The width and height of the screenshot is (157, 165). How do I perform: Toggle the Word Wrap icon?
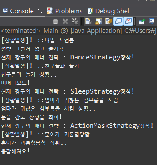coord(108,21)
